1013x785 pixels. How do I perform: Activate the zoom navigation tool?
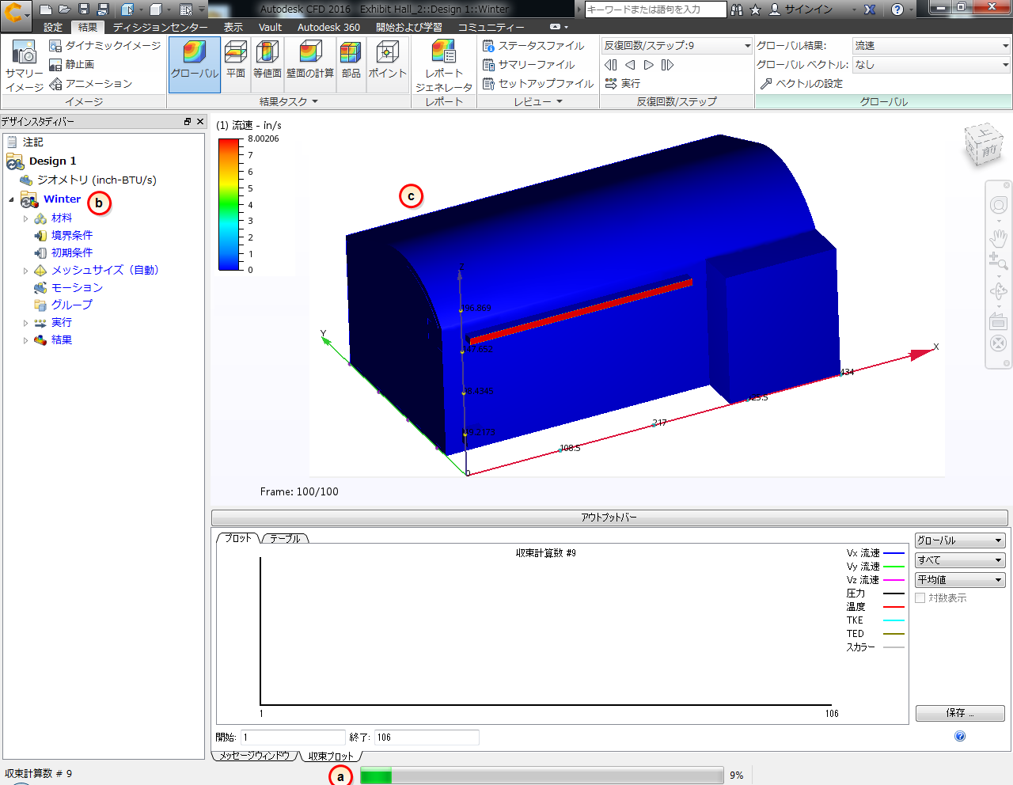(x=998, y=261)
